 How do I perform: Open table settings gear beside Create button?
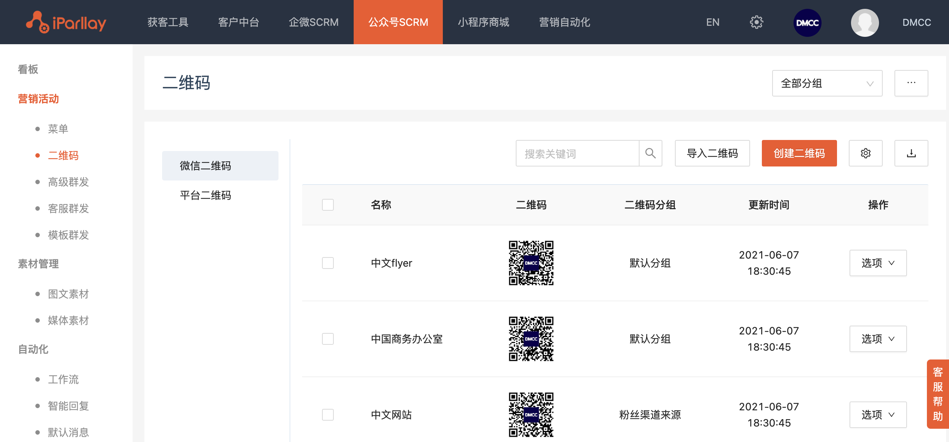tap(865, 153)
